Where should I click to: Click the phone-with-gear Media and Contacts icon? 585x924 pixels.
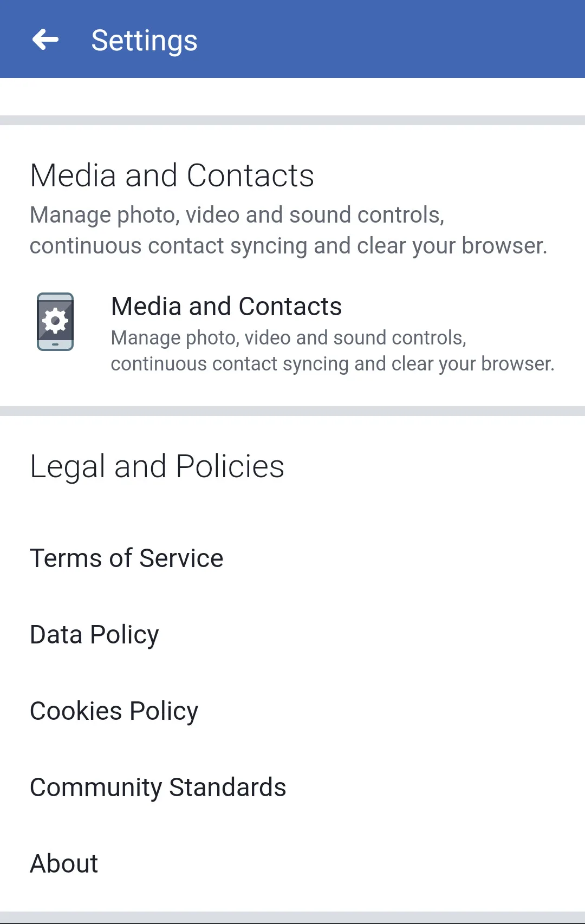point(55,322)
